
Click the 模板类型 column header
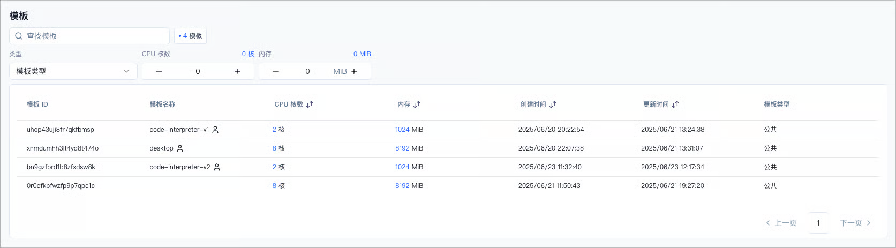coord(777,104)
